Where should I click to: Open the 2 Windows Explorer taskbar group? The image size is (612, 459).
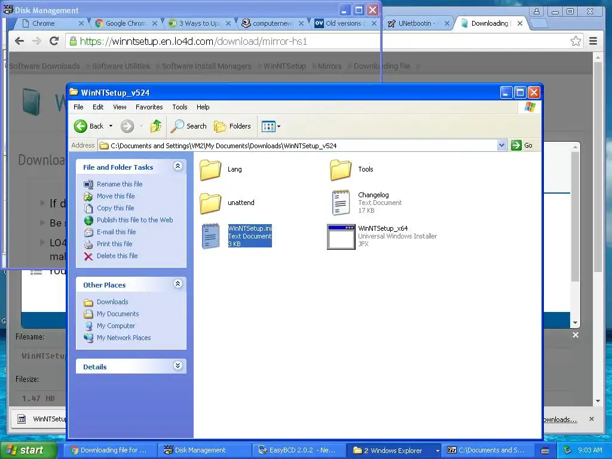(394, 450)
